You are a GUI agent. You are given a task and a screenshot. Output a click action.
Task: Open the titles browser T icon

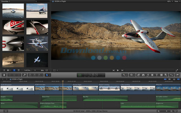[x=156, y=75]
